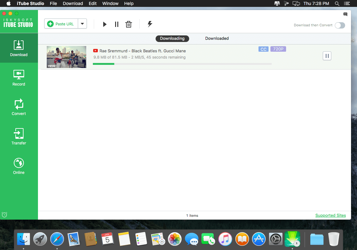Open the File menu

point(53,3)
